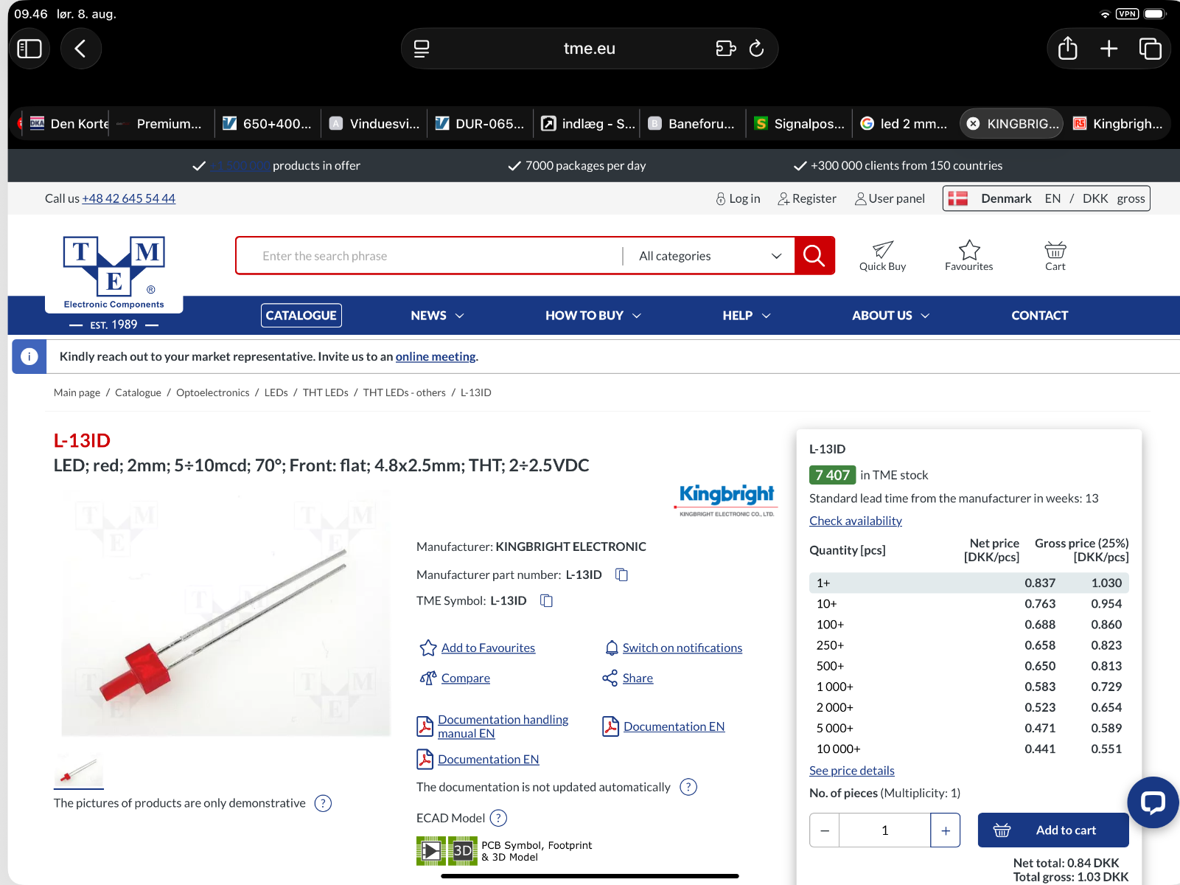Expand the ABOUT US menu

890,316
